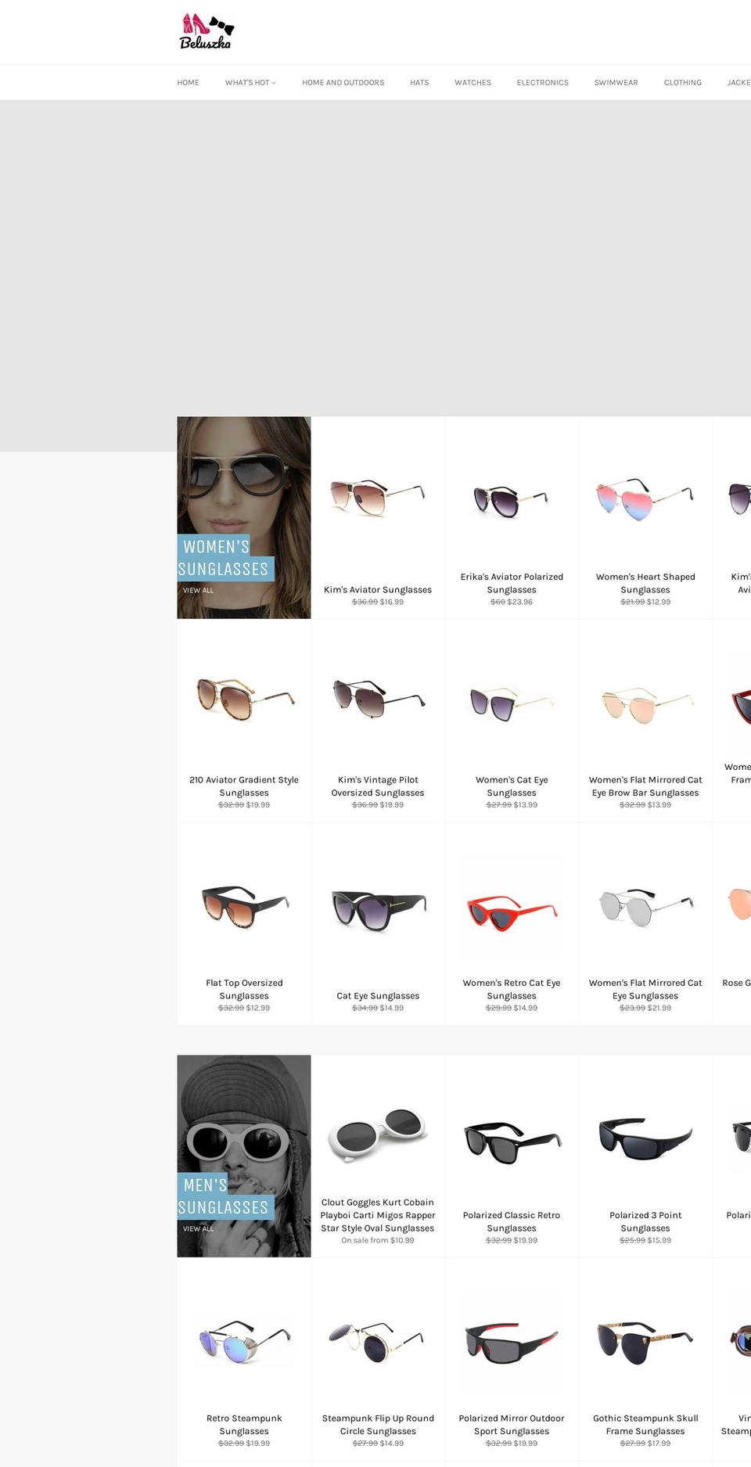The width and height of the screenshot is (751, 1467).
Task: Expand the WHAT'S HOT dropdown menu
Action: click(x=250, y=82)
